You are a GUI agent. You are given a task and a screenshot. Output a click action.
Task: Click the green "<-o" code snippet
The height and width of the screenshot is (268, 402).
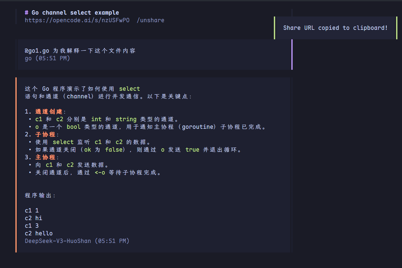click(100, 173)
